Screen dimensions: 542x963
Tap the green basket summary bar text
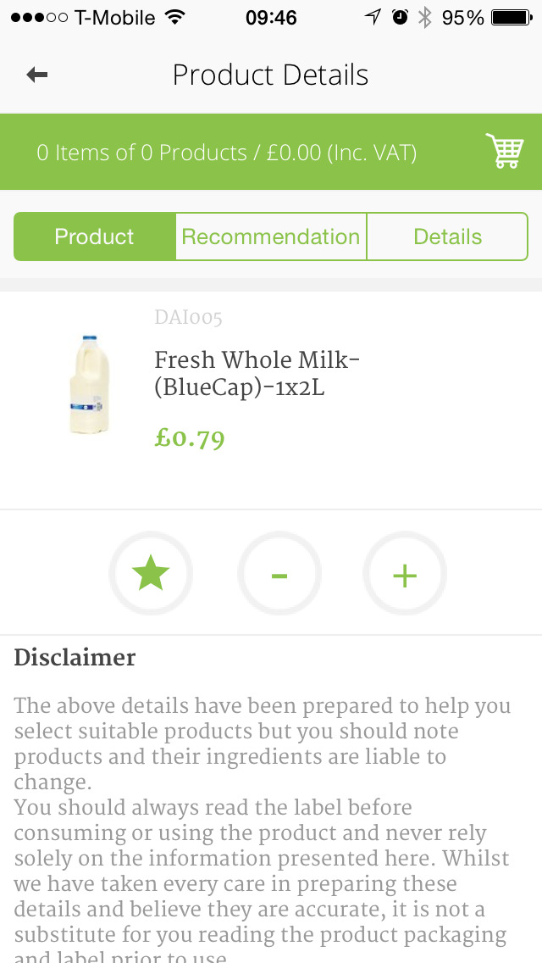click(226, 153)
